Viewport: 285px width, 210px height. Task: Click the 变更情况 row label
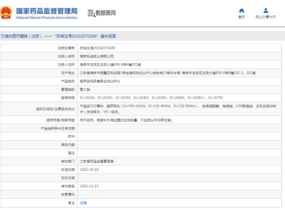[68, 194]
